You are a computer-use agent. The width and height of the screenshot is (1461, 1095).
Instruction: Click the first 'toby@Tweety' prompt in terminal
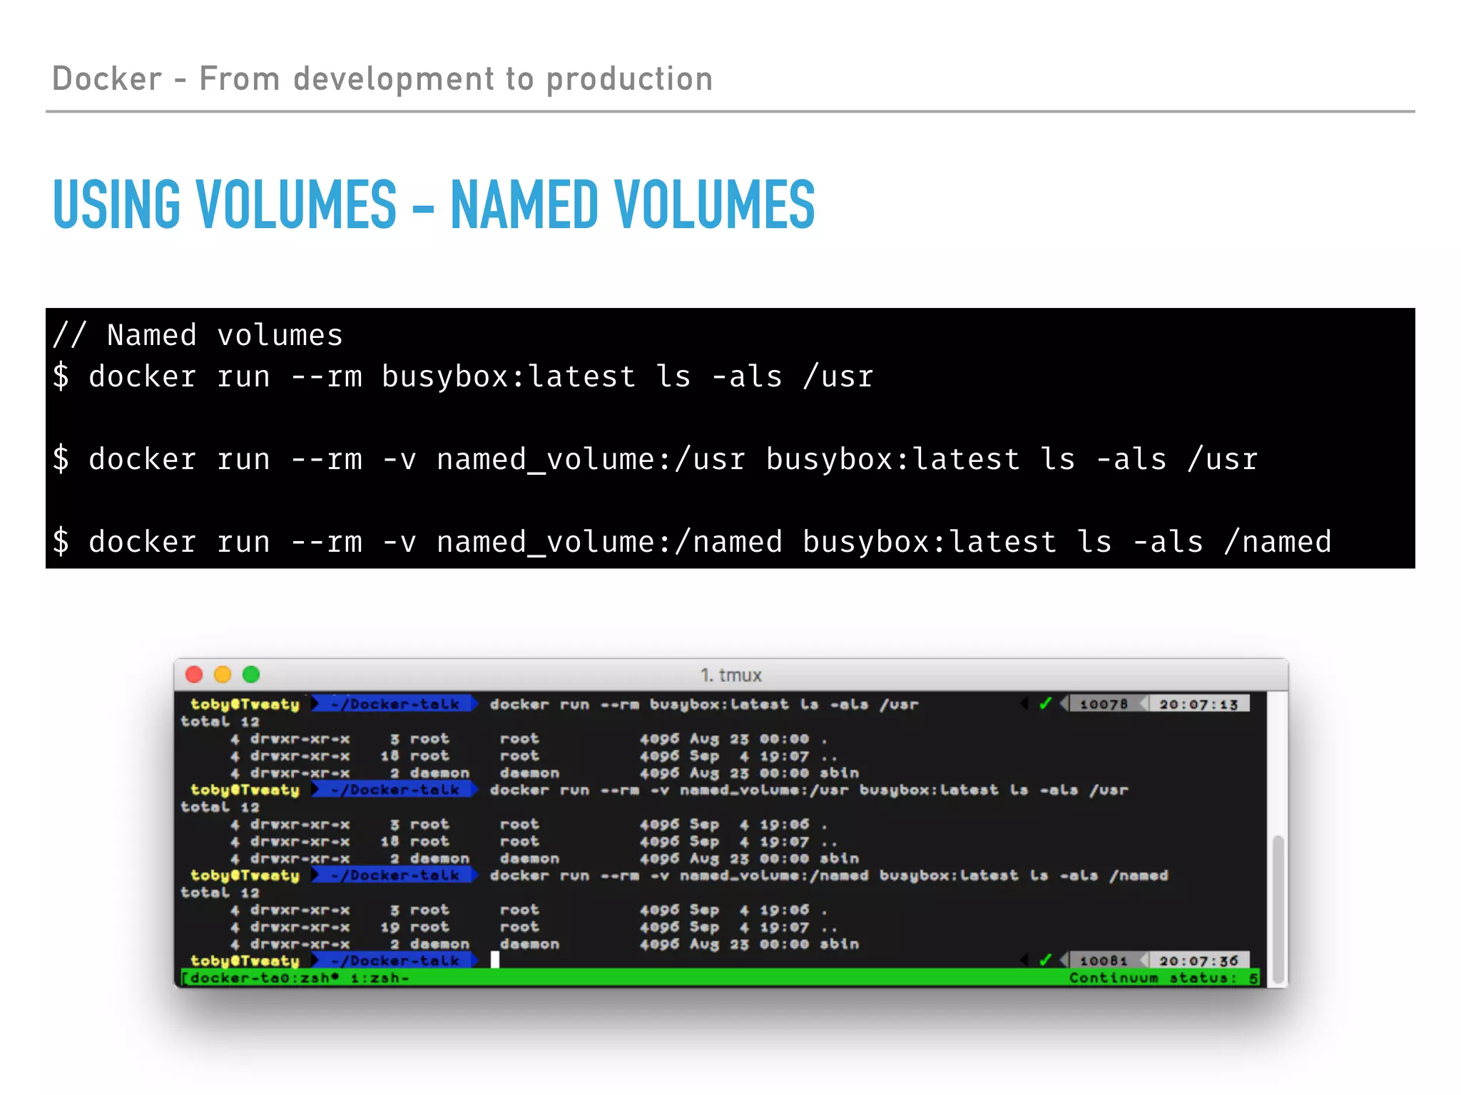(245, 704)
